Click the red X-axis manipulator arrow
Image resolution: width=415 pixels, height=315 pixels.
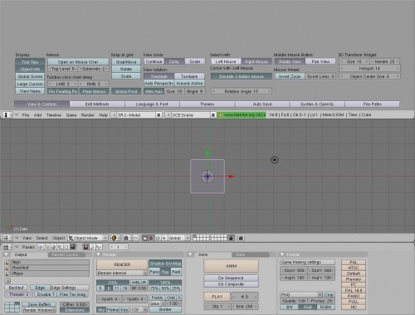(232, 177)
